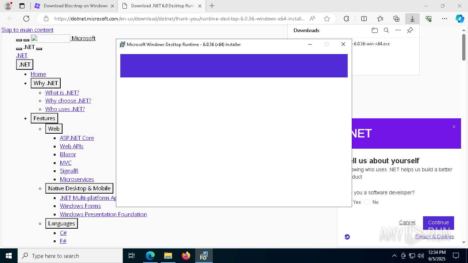Open the C# link

(63, 233)
